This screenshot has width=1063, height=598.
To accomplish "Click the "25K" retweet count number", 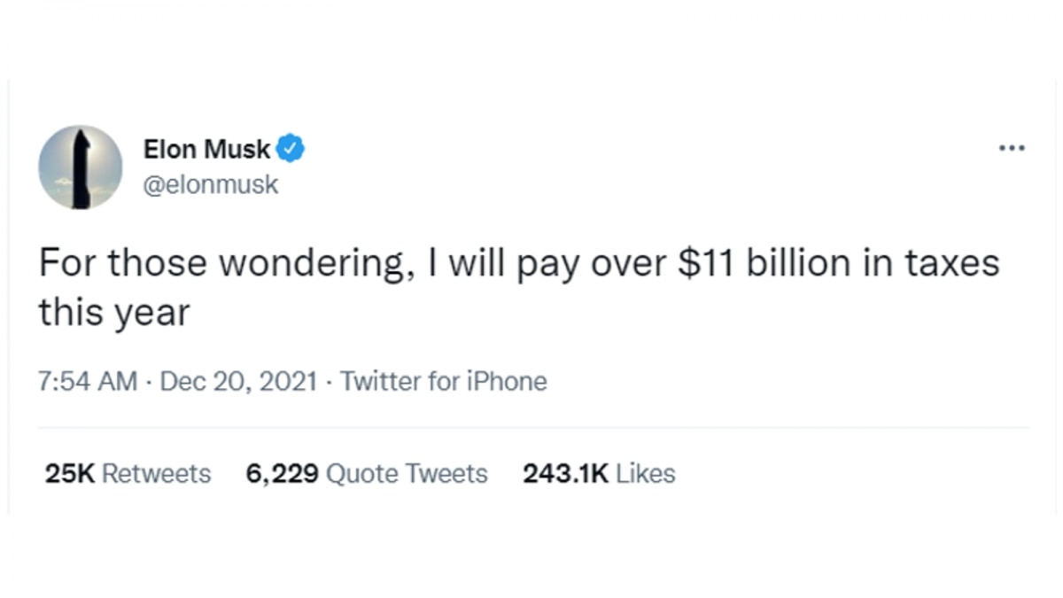I will (69, 474).
